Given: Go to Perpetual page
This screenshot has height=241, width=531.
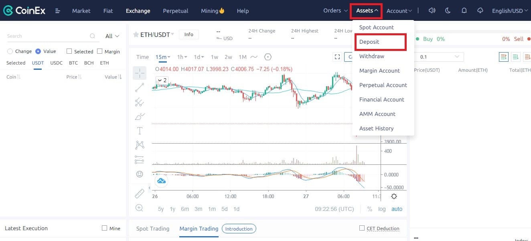Looking at the screenshot, I should click(x=176, y=11).
